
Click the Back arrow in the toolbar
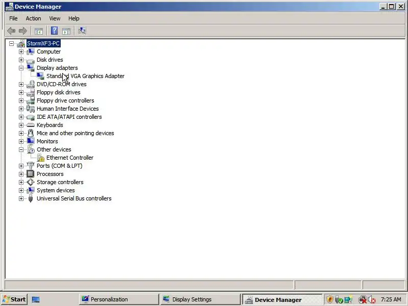pos(11,31)
